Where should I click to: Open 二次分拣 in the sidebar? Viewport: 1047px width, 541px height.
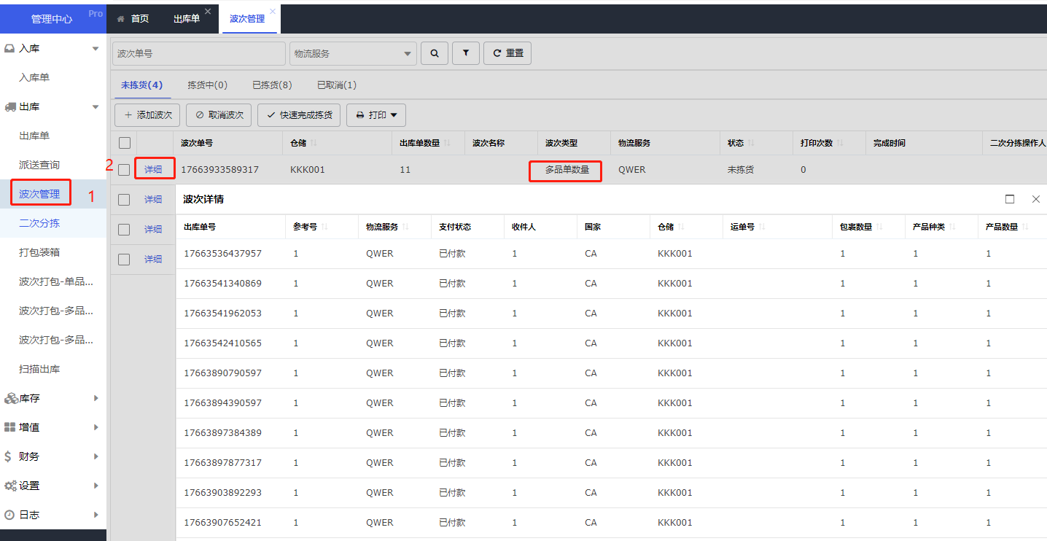(x=39, y=223)
